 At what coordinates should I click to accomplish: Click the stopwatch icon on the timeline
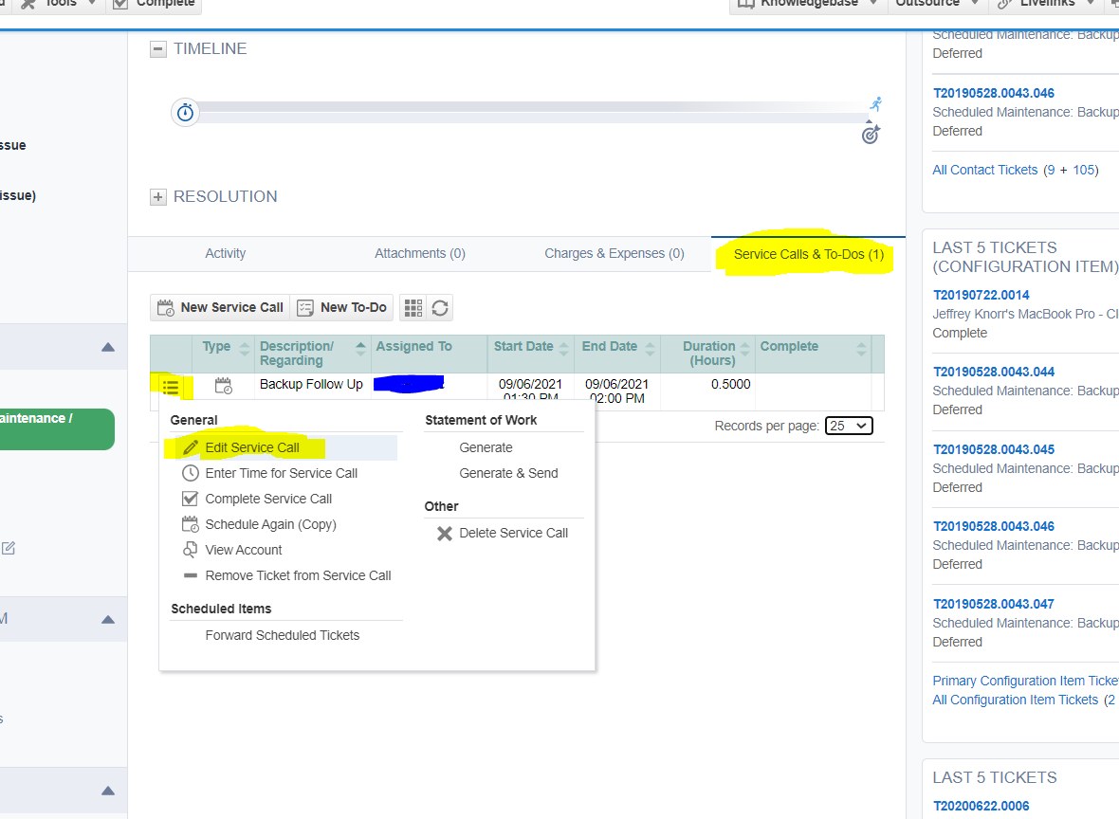click(186, 113)
